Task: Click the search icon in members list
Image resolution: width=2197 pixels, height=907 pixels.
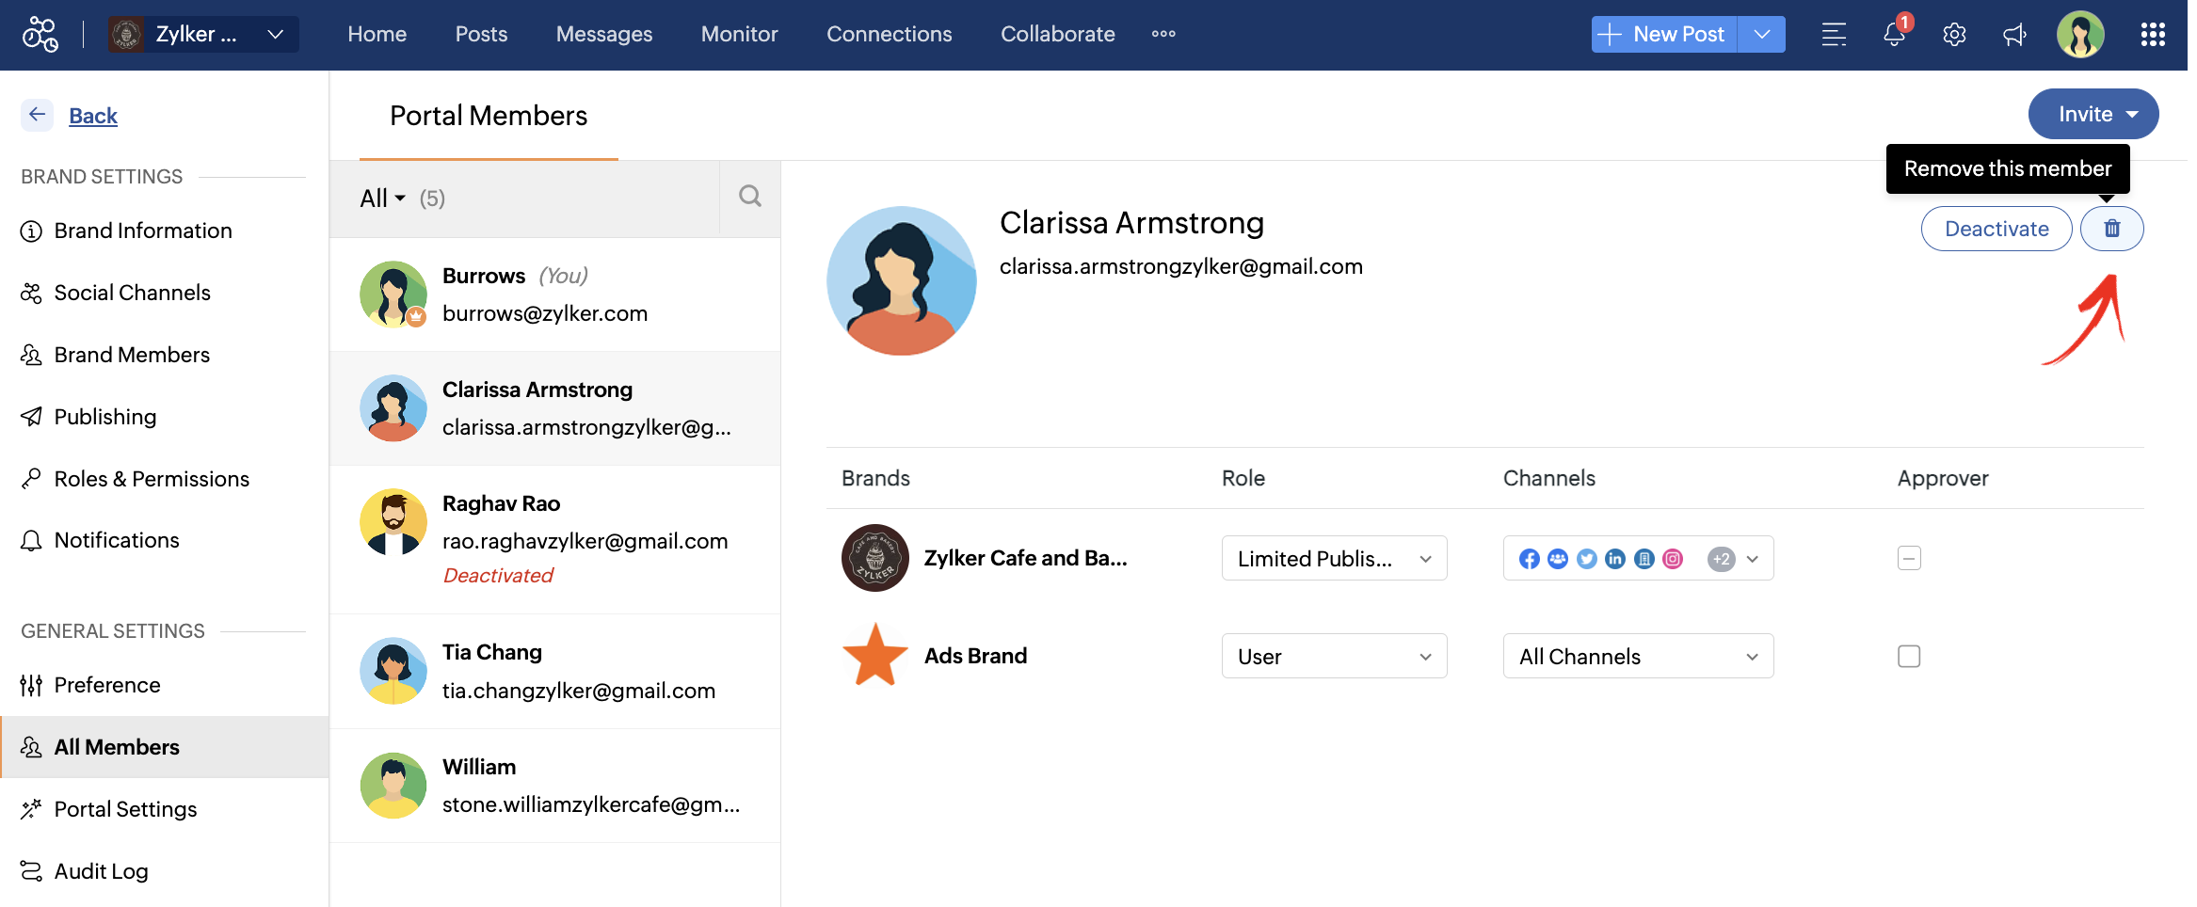Action: pos(749,197)
